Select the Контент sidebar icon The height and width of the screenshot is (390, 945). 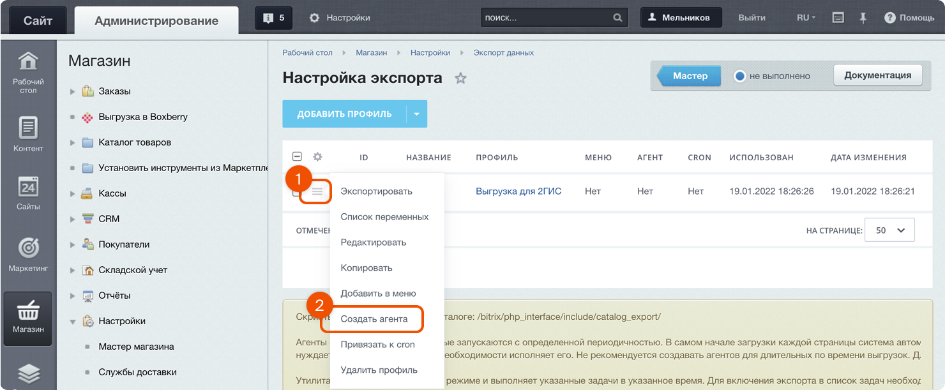point(27,134)
